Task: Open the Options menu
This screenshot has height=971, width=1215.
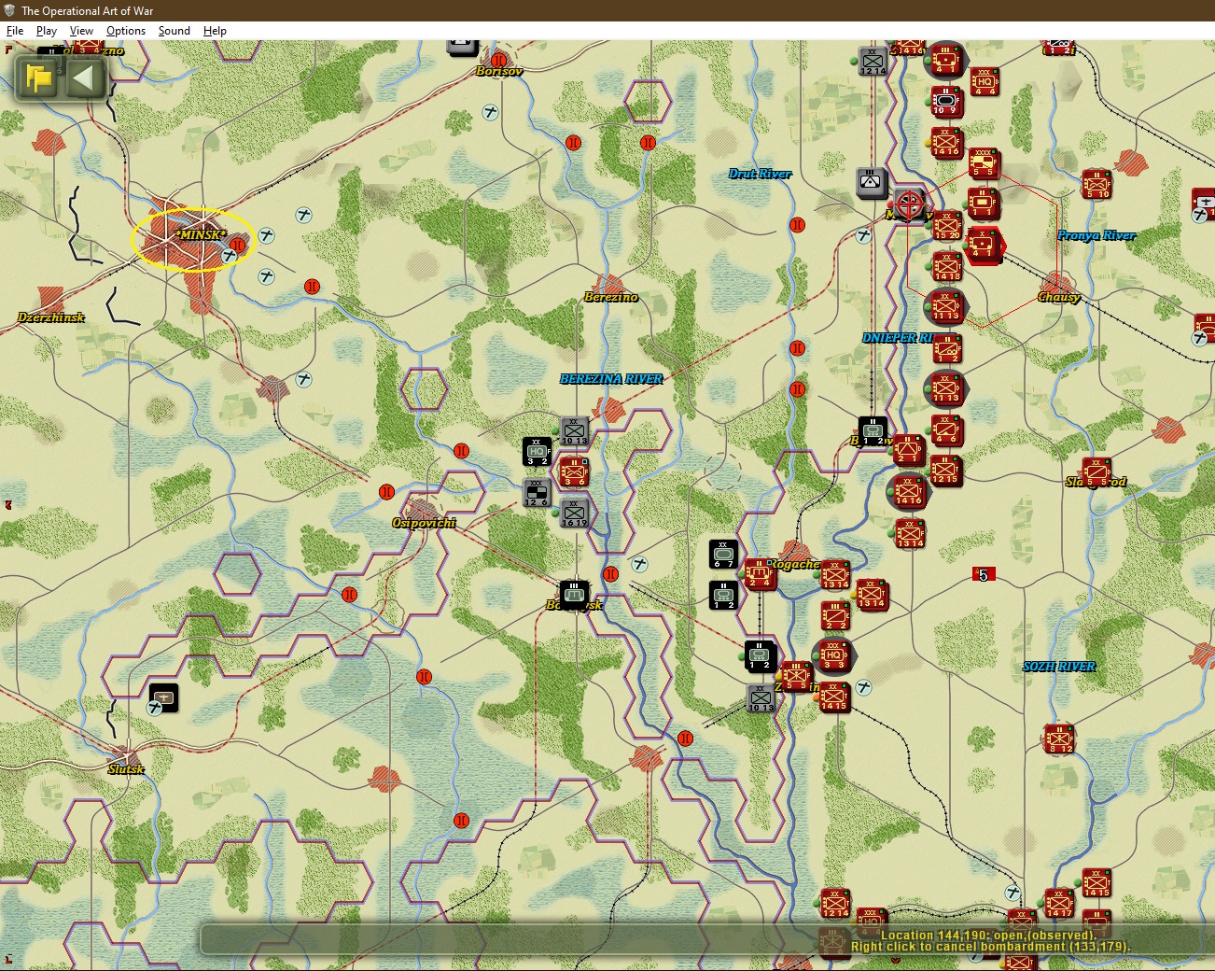Action: point(126,31)
